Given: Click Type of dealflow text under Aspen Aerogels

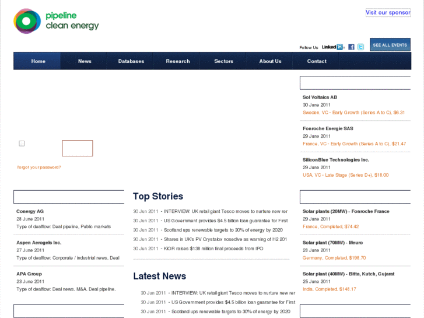Looking at the screenshot, I should click(x=68, y=258).
